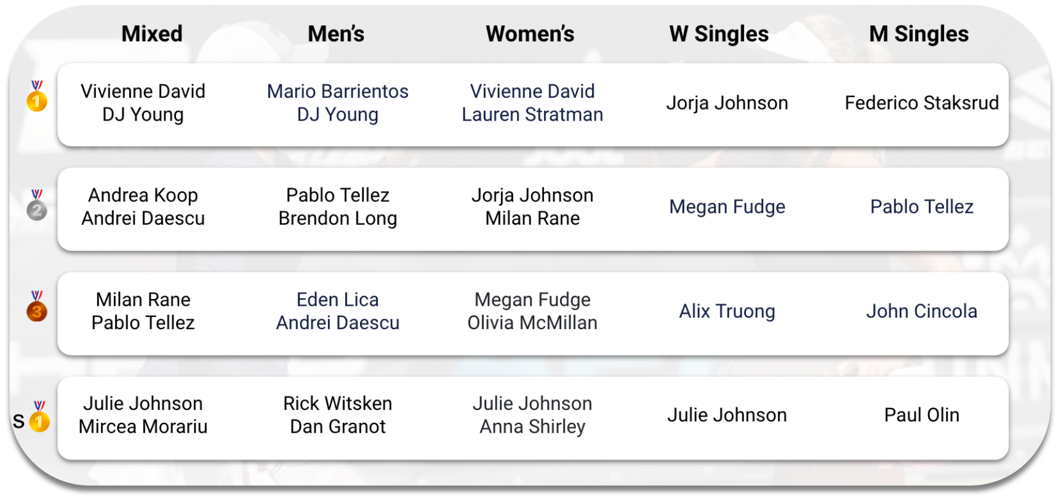Select the M Singles column header
Viewport: 1061px width, 496px height.
919,34
